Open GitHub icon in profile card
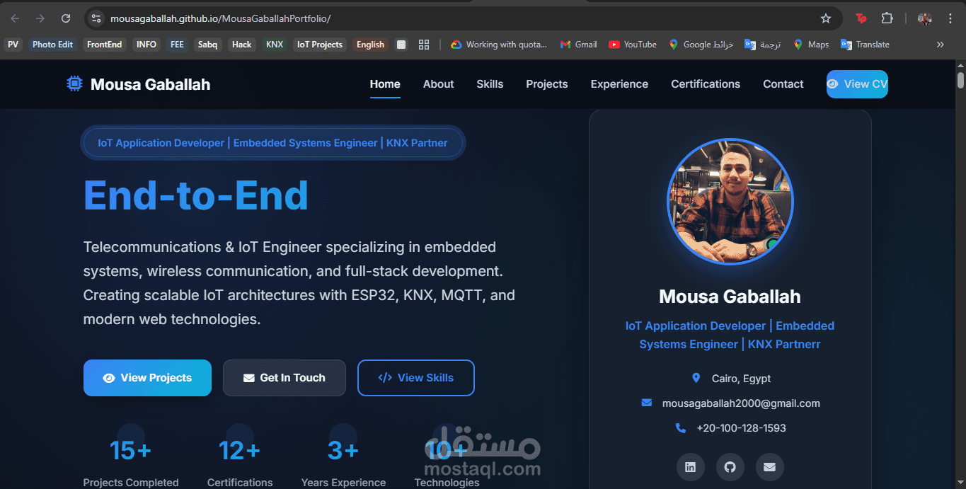The width and height of the screenshot is (966, 489). (x=730, y=467)
